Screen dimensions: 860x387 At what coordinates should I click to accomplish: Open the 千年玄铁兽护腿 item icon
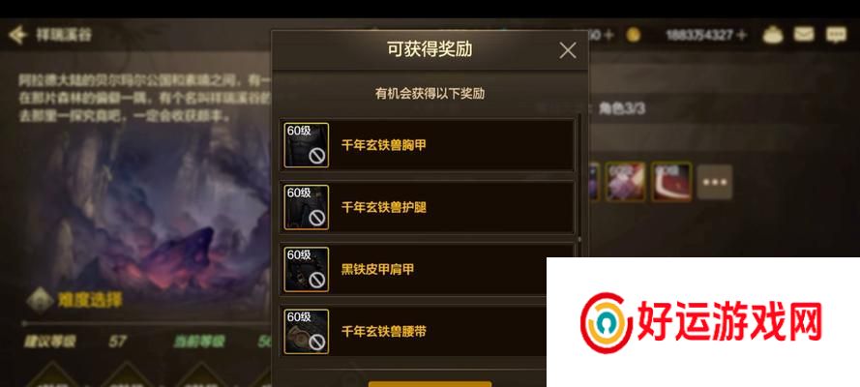[307, 207]
